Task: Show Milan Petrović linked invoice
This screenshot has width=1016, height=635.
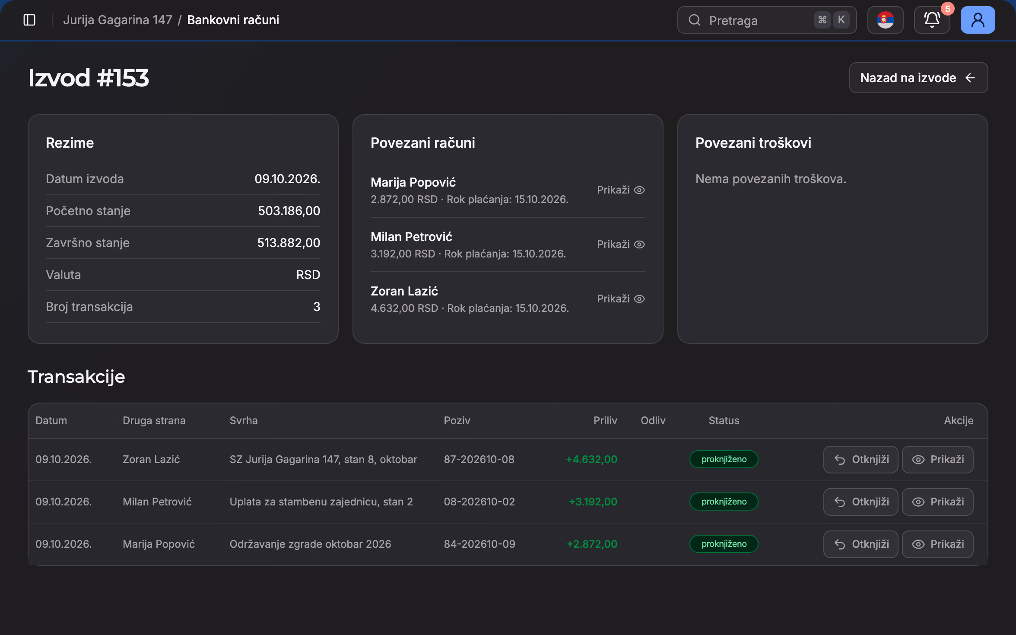Action: pos(621,244)
